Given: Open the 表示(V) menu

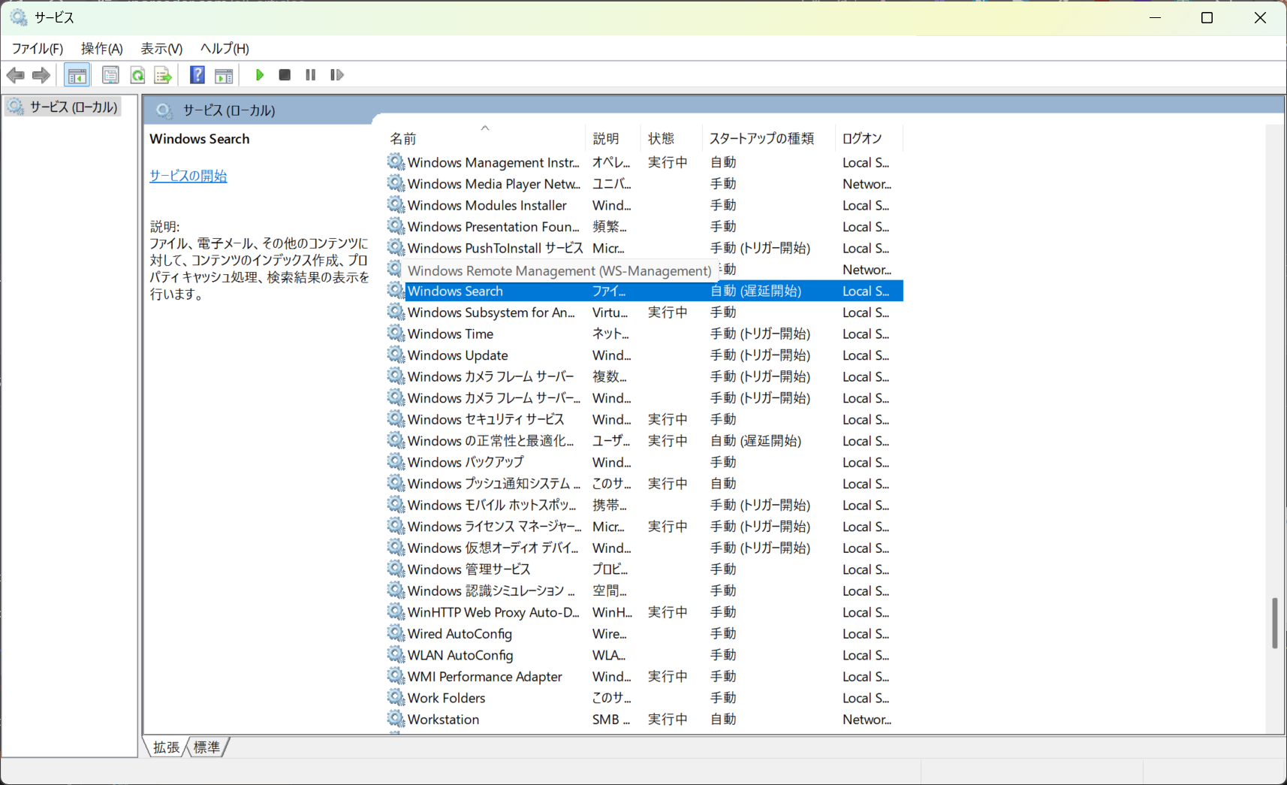Looking at the screenshot, I should pos(161,49).
